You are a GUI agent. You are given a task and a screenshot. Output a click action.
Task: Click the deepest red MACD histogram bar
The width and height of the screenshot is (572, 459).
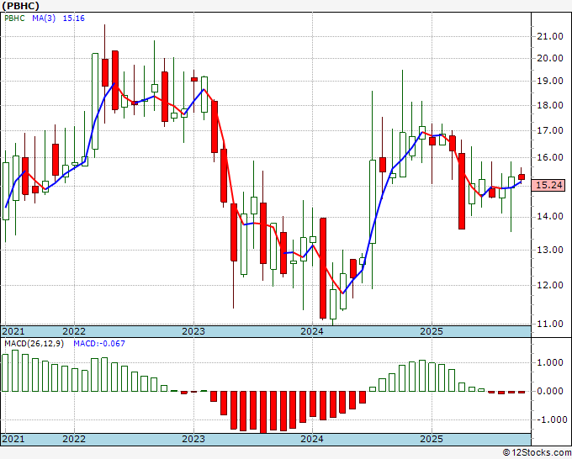click(263, 412)
